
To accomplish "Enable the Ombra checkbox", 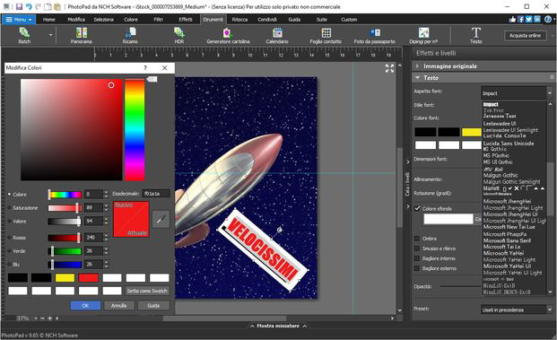I will pos(417,239).
